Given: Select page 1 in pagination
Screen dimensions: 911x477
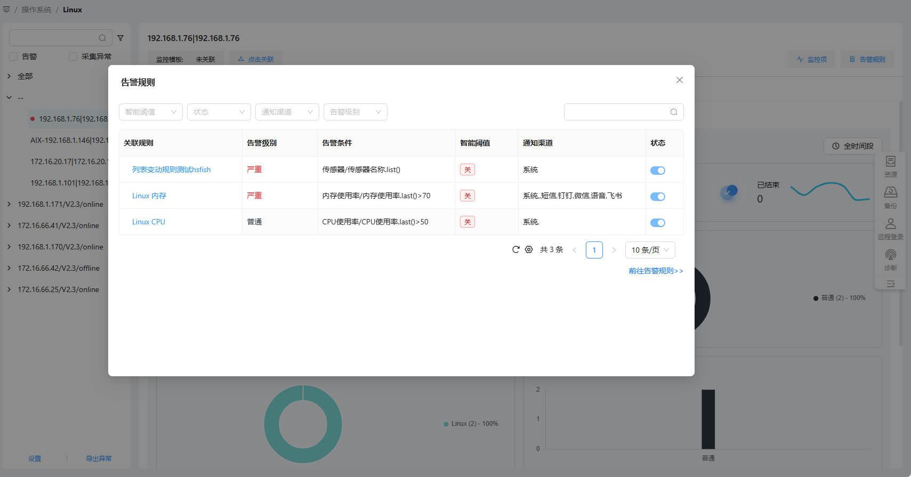Looking at the screenshot, I should [594, 250].
